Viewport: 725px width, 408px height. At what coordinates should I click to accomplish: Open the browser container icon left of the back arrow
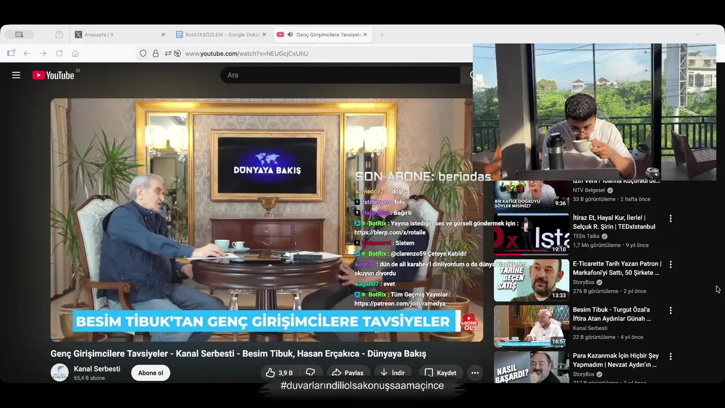(11, 53)
